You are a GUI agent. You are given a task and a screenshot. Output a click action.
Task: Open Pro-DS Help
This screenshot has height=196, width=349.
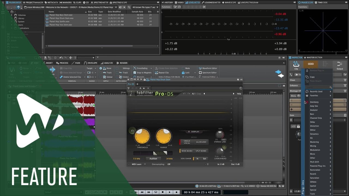[x=239, y=94]
